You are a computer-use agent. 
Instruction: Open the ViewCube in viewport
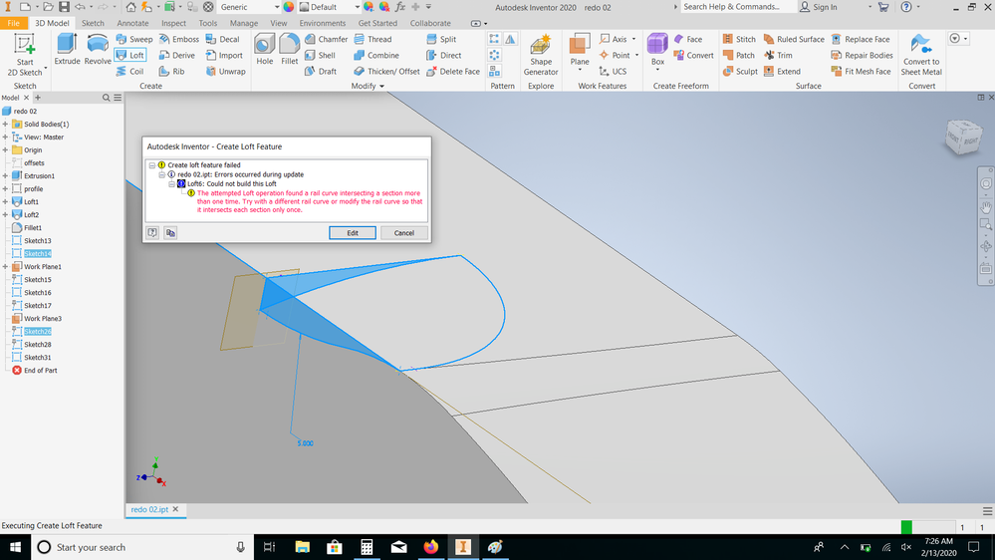click(963, 136)
